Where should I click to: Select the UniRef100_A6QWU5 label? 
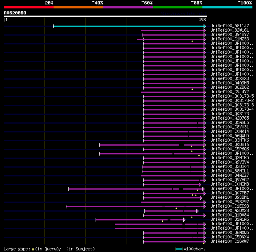point(230,136)
